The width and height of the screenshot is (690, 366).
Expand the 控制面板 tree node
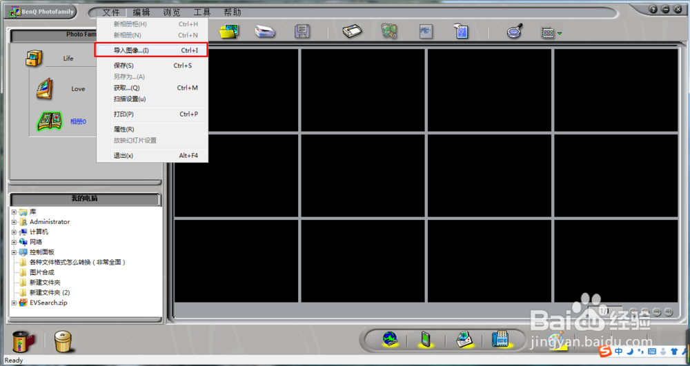pos(14,252)
